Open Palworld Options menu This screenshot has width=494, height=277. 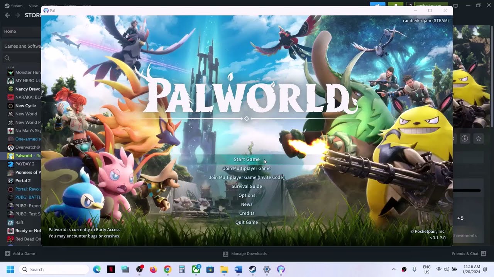(247, 195)
